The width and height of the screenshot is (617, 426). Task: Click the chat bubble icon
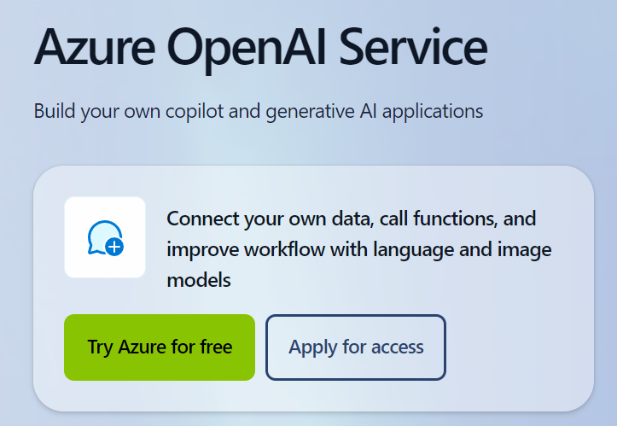click(x=102, y=234)
